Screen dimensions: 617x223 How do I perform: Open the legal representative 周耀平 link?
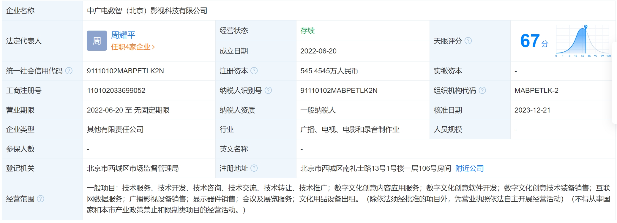123,35
